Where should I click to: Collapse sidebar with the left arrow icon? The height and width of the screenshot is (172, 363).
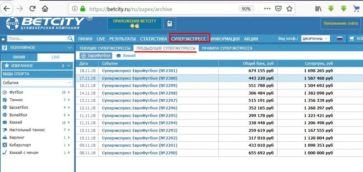pyautogui.click(x=3, y=39)
